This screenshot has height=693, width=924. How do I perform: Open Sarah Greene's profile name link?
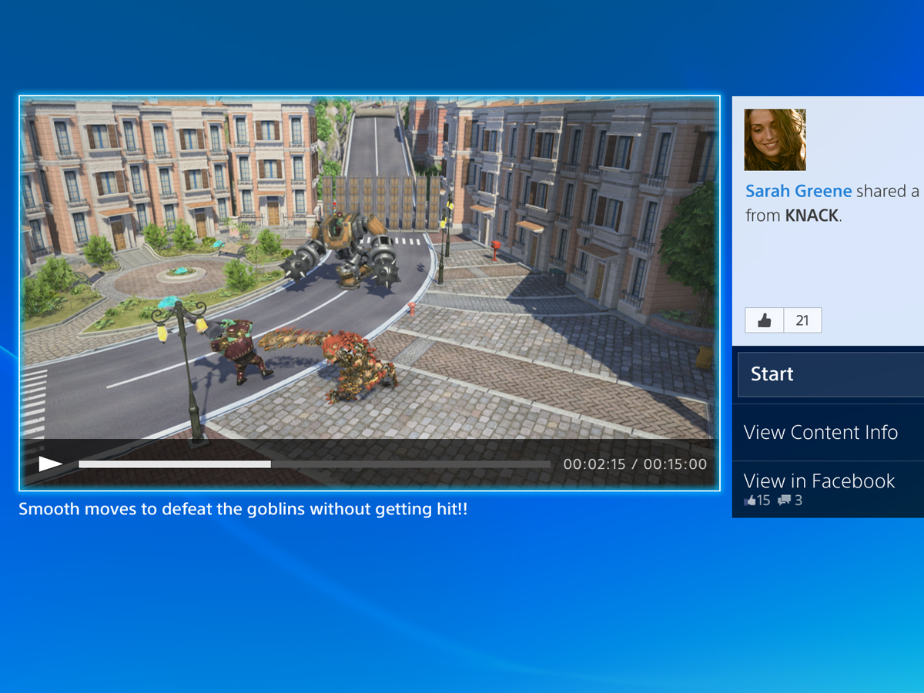tap(798, 191)
